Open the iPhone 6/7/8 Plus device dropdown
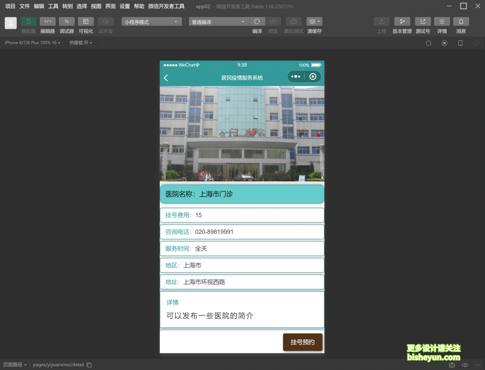The height and width of the screenshot is (370, 485). (32, 43)
